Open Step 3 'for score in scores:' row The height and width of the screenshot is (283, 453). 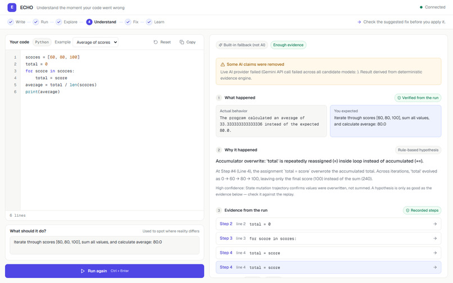[x=328, y=238]
